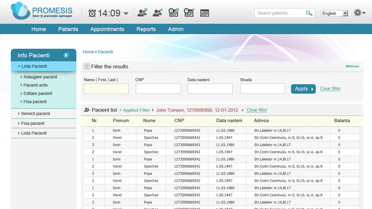Click applied filter text John Tomson

point(197,110)
